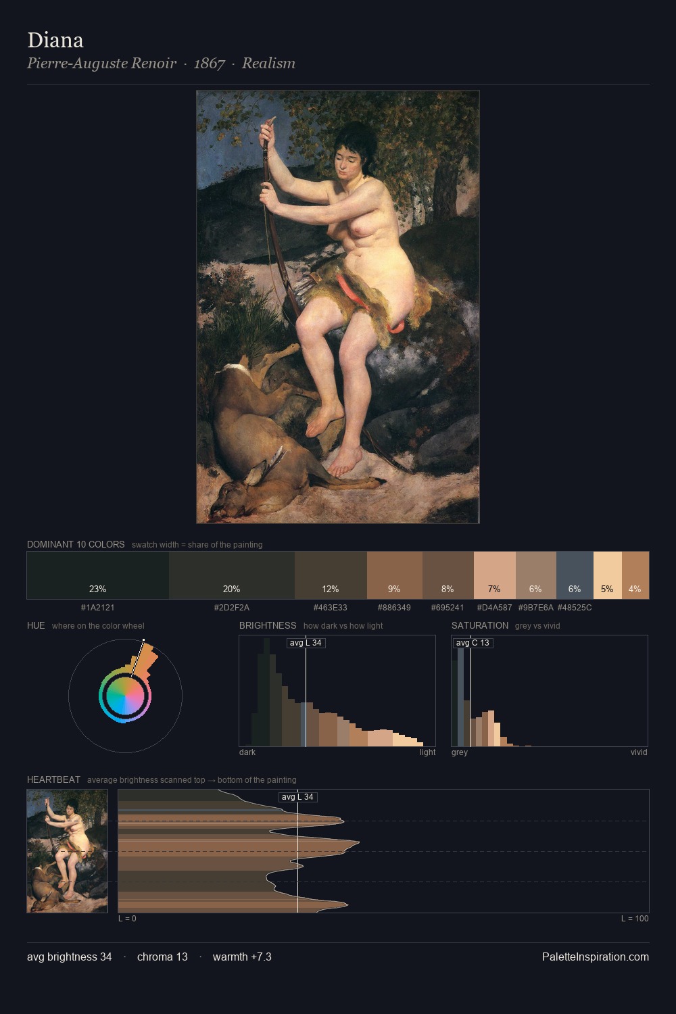Open the PaletteInspiration.com link

(596, 957)
